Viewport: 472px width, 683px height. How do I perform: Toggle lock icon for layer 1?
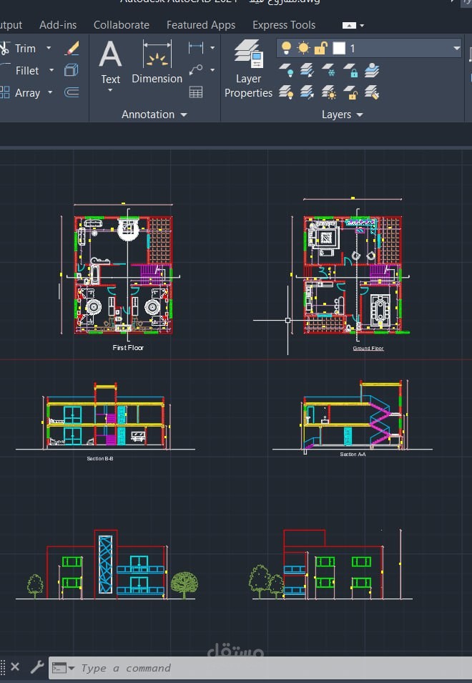point(320,48)
